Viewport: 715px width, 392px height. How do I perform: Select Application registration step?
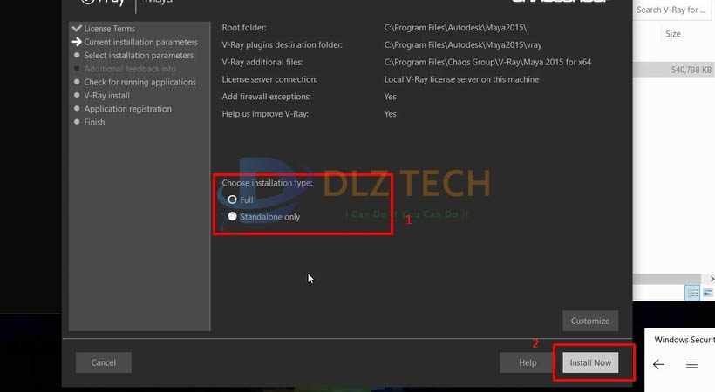click(x=127, y=109)
